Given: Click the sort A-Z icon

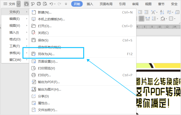Looking at the screenshot, I should tap(162, 12).
